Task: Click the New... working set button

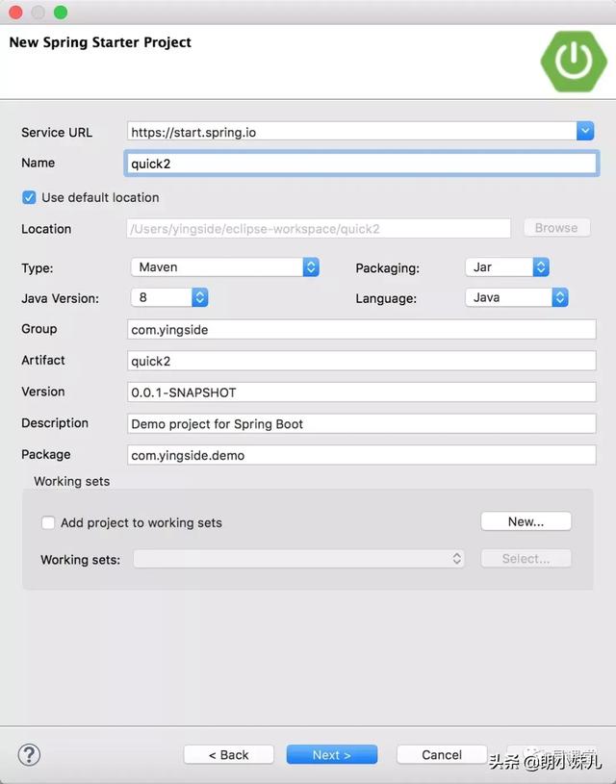Action: 526,521
